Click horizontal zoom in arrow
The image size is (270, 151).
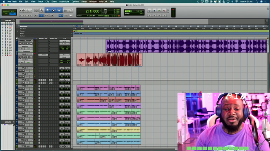(x=31, y=10)
